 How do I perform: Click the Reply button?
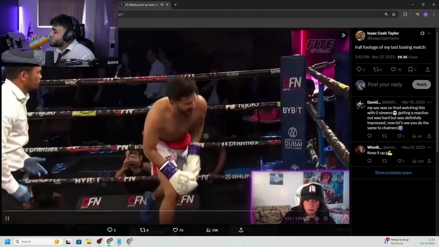[422, 84]
